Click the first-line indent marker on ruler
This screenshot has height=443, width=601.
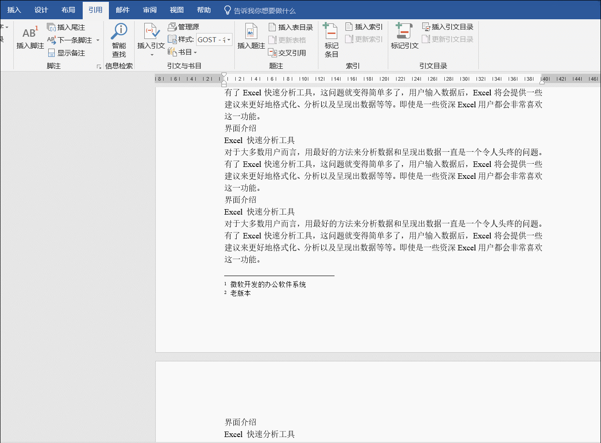[224, 76]
